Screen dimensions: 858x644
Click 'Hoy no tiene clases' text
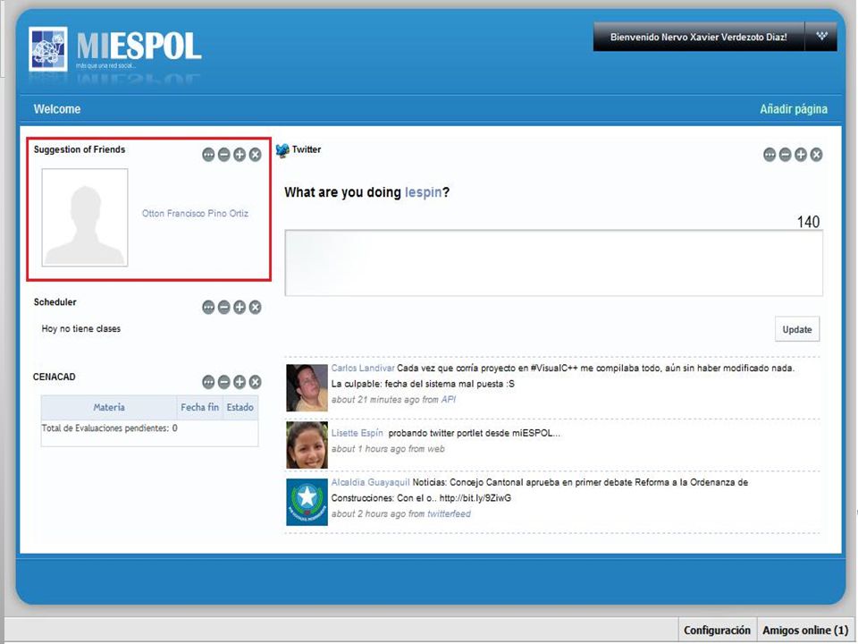click(81, 328)
